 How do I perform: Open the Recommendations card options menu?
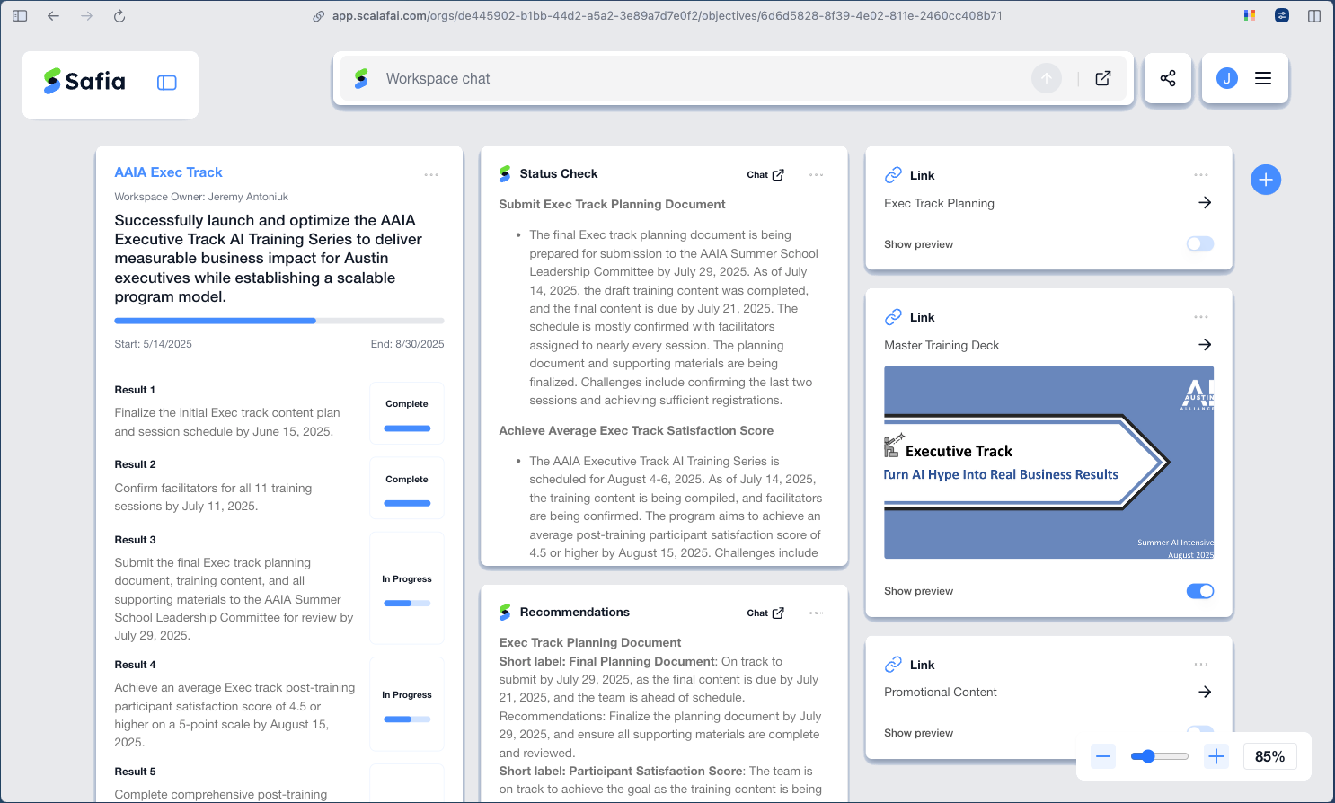pyautogui.click(x=816, y=613)
